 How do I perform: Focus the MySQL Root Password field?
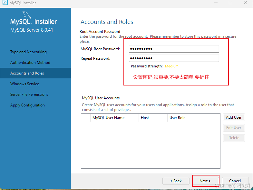tap(174, 49)
